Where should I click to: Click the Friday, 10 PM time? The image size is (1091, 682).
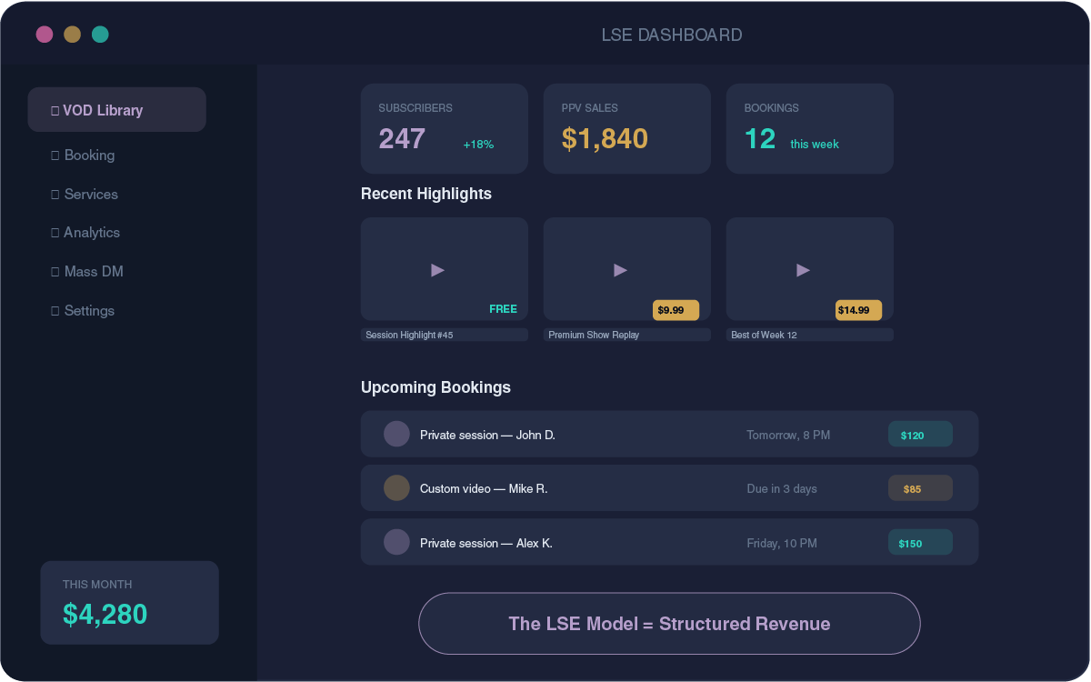782,543
